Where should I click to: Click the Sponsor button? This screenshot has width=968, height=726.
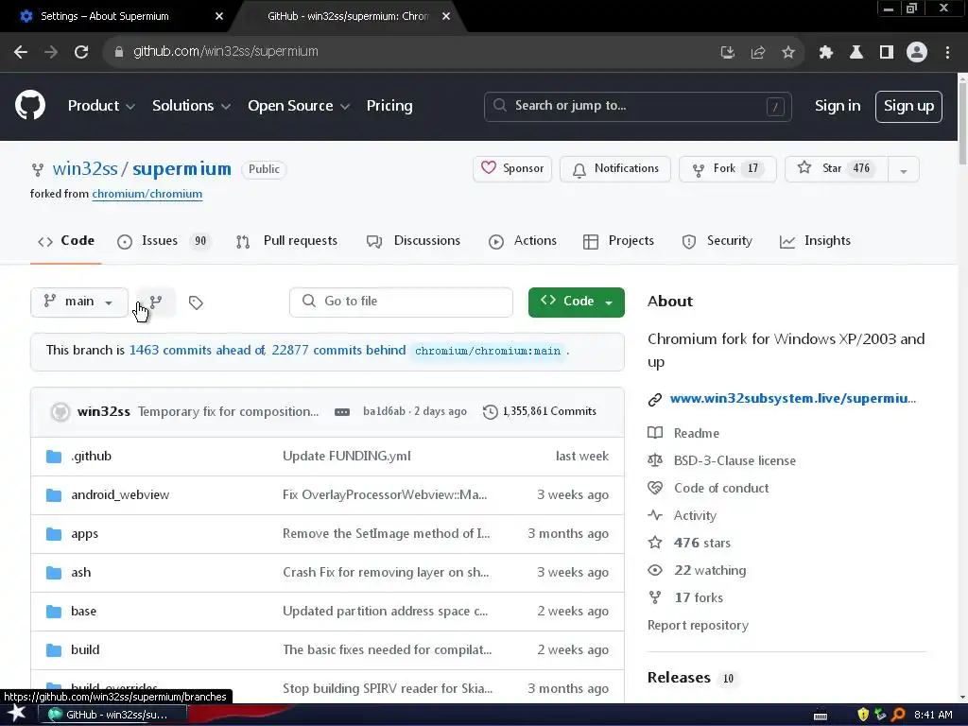tap(511, 168)
